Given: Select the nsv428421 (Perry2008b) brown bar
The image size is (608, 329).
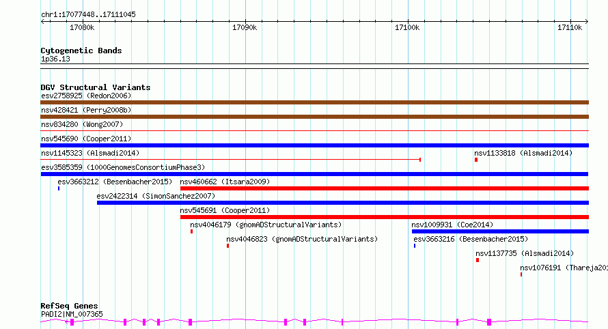Looking at the screenshot, I should coord(314,117).
